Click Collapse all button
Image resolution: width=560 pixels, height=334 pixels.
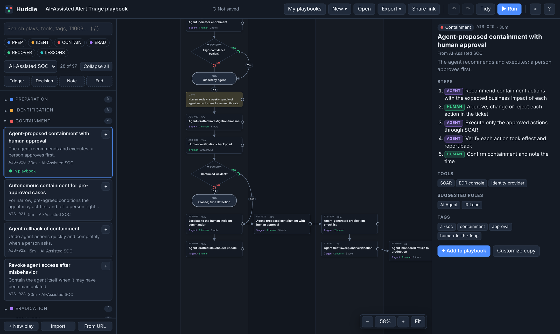(x=96, y=66)
